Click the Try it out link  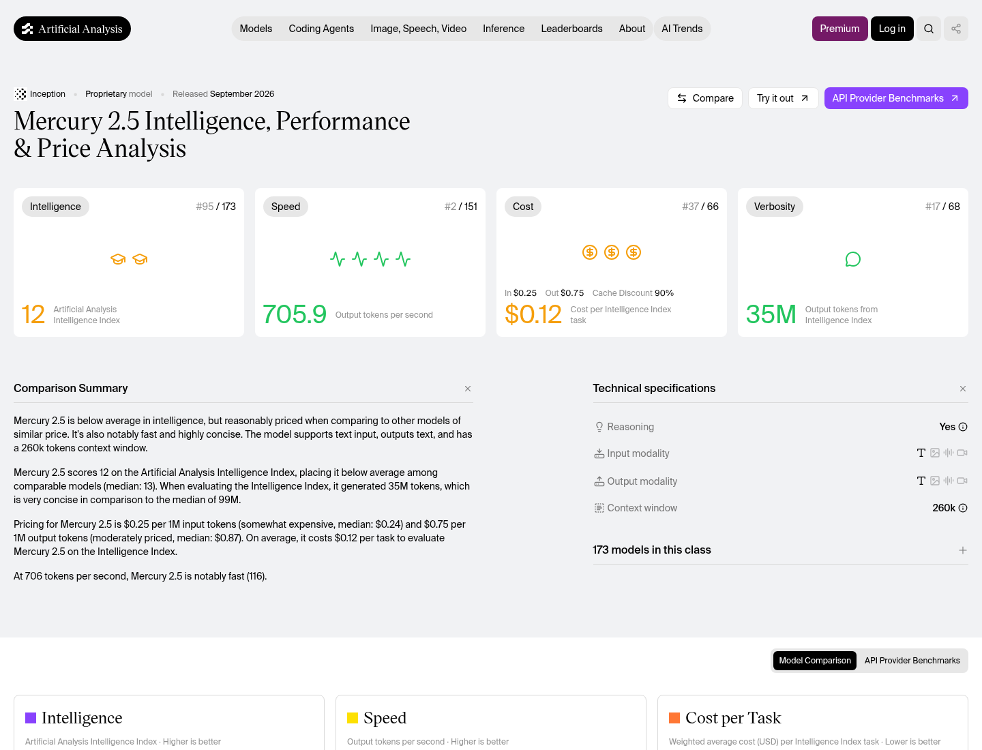783,98
